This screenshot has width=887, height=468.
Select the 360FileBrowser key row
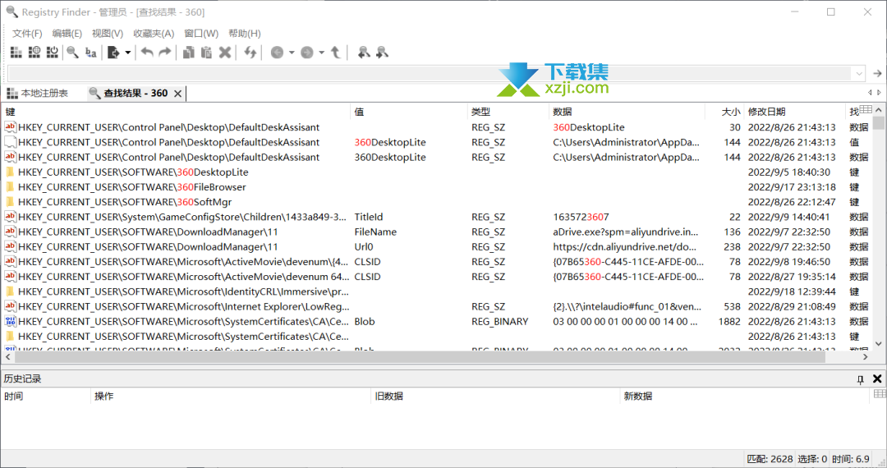point(435,187)
